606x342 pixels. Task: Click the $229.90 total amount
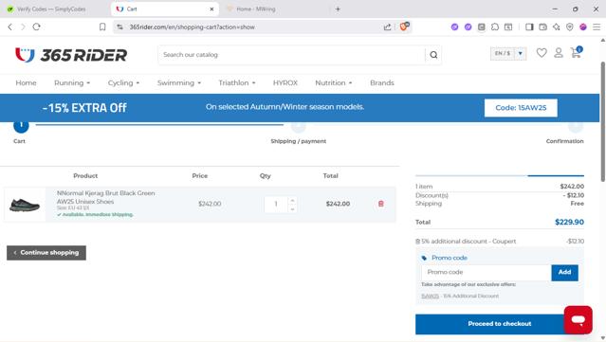pyautogui.click(x=569, y=222)
